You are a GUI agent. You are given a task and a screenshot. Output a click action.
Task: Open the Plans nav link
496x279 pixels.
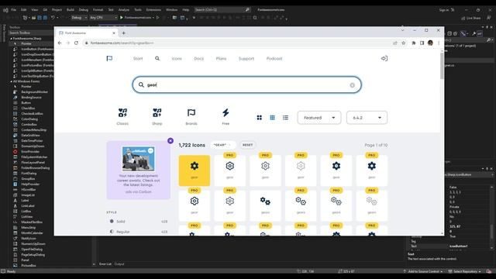click(221, 59)
